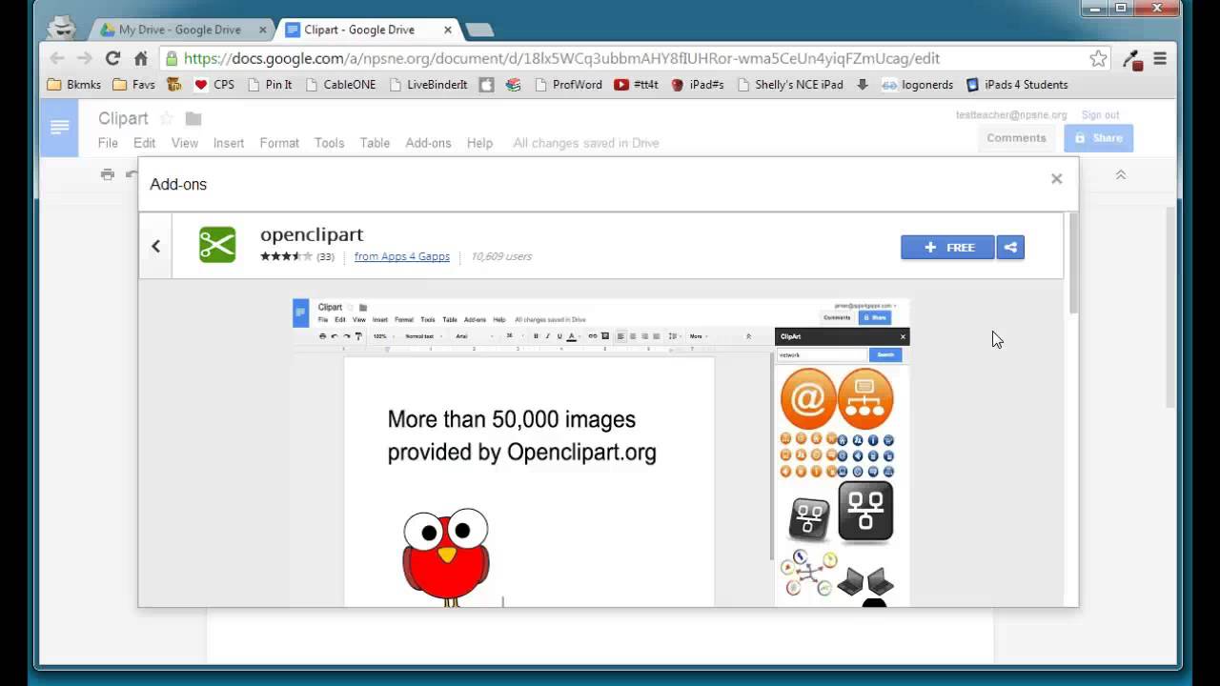Open the Bkmks bookmarks folder

(74, 85)
